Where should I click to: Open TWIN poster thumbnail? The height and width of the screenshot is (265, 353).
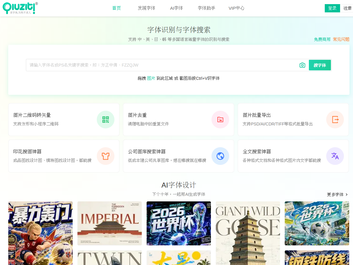109,258
